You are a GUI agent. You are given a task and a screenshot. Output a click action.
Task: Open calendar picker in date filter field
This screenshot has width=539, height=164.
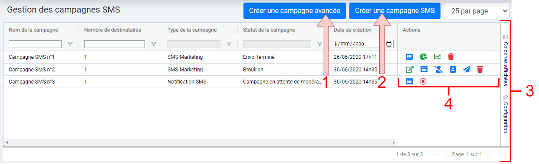tap(389, 44)
